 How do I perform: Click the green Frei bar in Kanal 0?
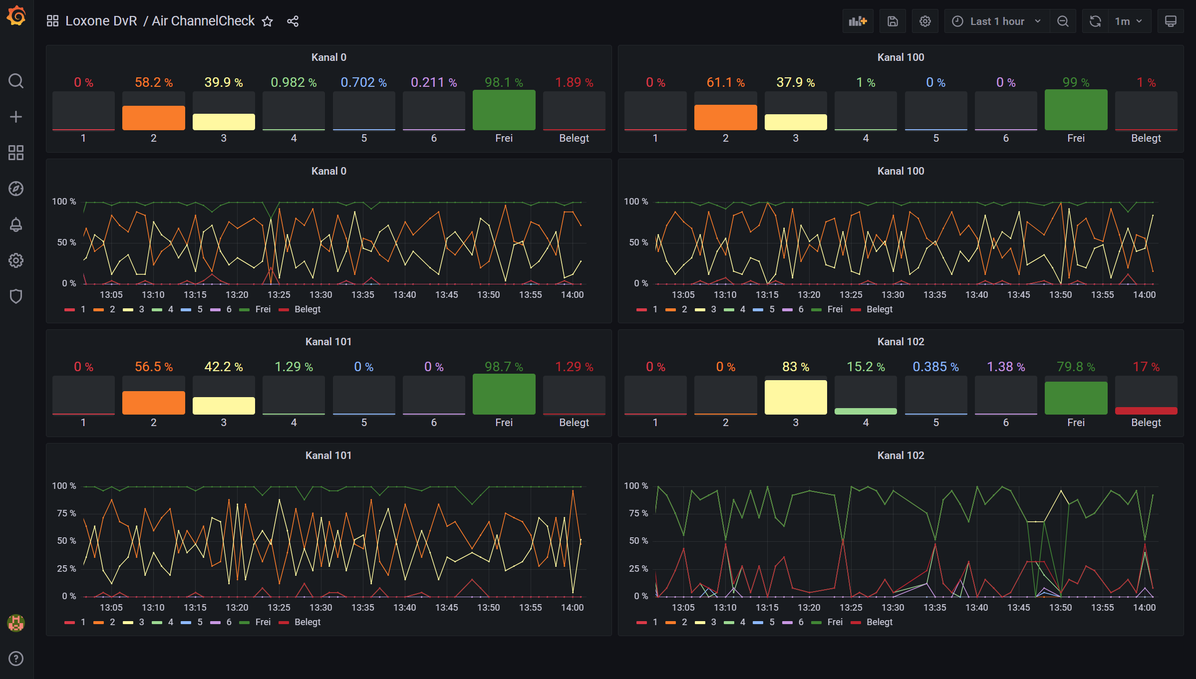504,110
